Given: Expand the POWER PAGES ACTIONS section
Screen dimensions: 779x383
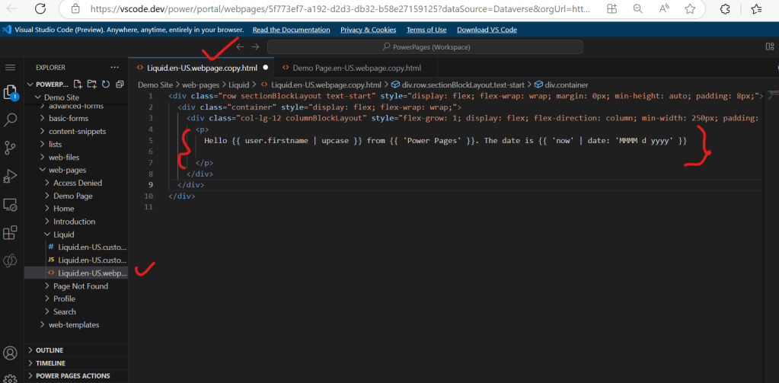Looking at the screenshot, I should [72, 376].
